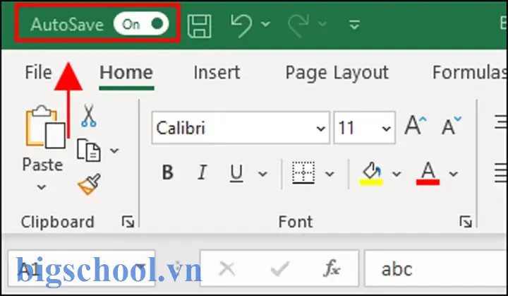Click the Insert Function fx icon
The image size is (508, 296).
click(x=332, y=268)
